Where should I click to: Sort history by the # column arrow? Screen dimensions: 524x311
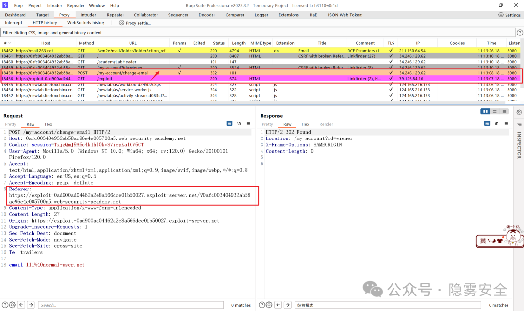click(x=10, y=43)
